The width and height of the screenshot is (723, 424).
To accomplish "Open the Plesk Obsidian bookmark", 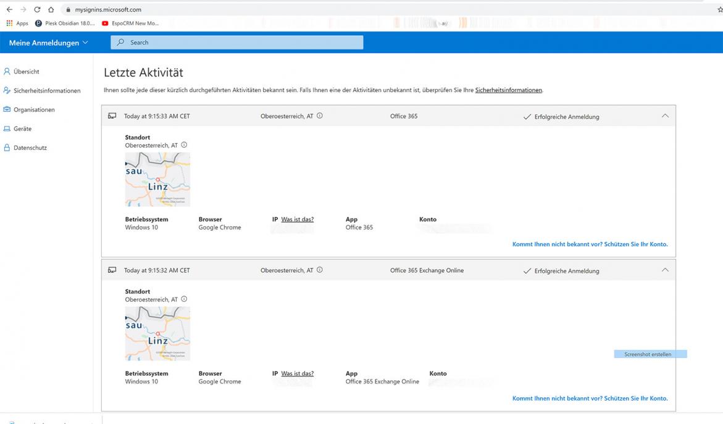I will (65, 23).
